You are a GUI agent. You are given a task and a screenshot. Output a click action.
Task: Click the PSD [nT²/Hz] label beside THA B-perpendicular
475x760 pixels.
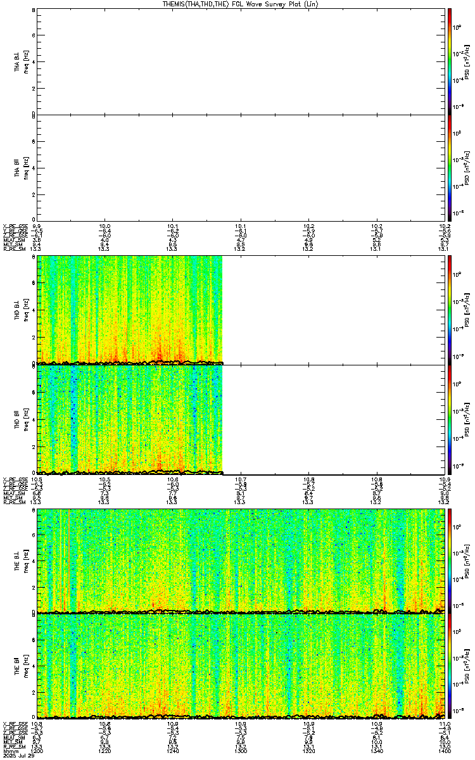coord(467,61)
